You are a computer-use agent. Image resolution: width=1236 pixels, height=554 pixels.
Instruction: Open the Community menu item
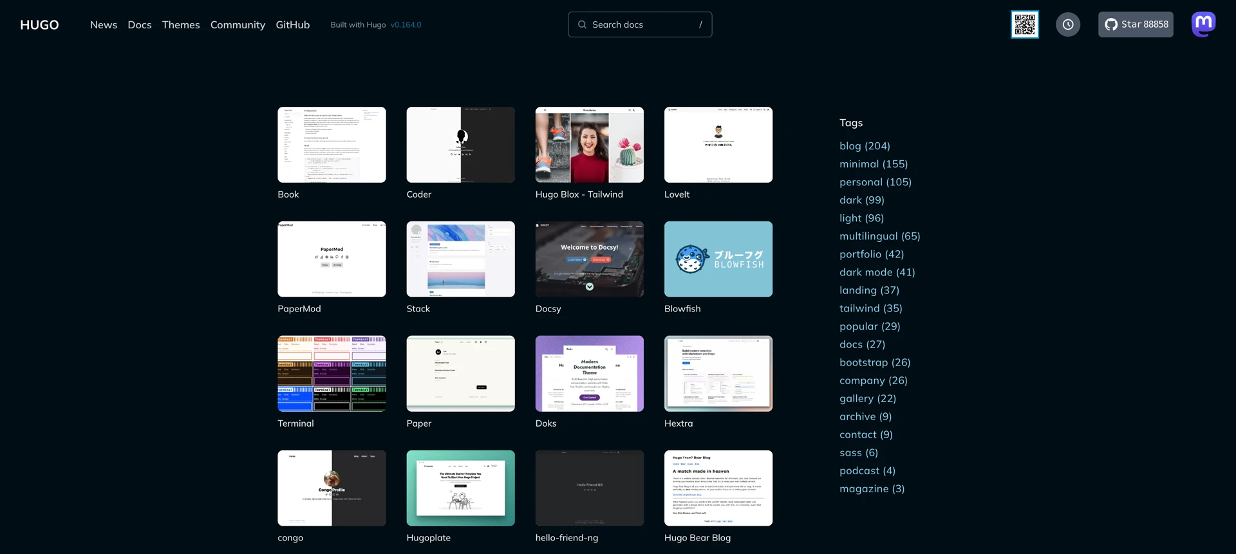[238, 24]
